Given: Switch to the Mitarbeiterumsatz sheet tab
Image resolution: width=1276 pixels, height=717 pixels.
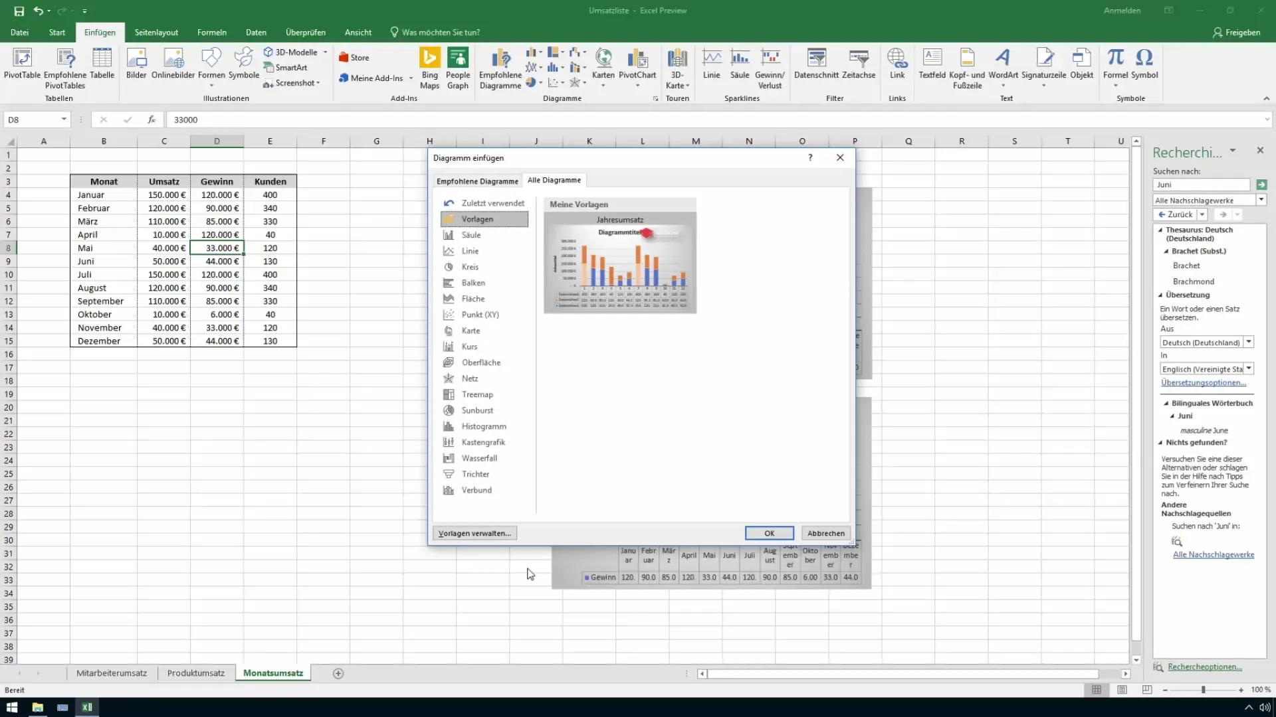Looking at the screenshot, I should click(112, 673).
